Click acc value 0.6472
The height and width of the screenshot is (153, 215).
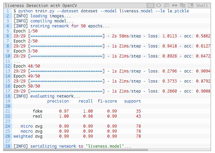203,56
